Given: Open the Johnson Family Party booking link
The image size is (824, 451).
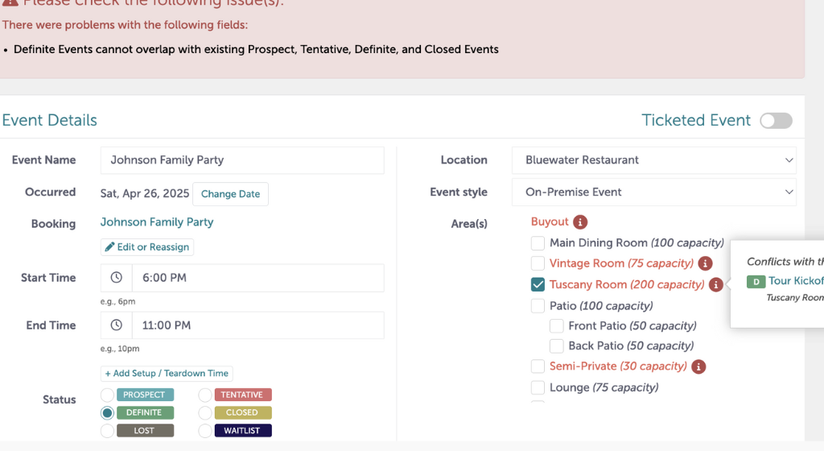Looking at the screenshot, I should click(157, 222).
